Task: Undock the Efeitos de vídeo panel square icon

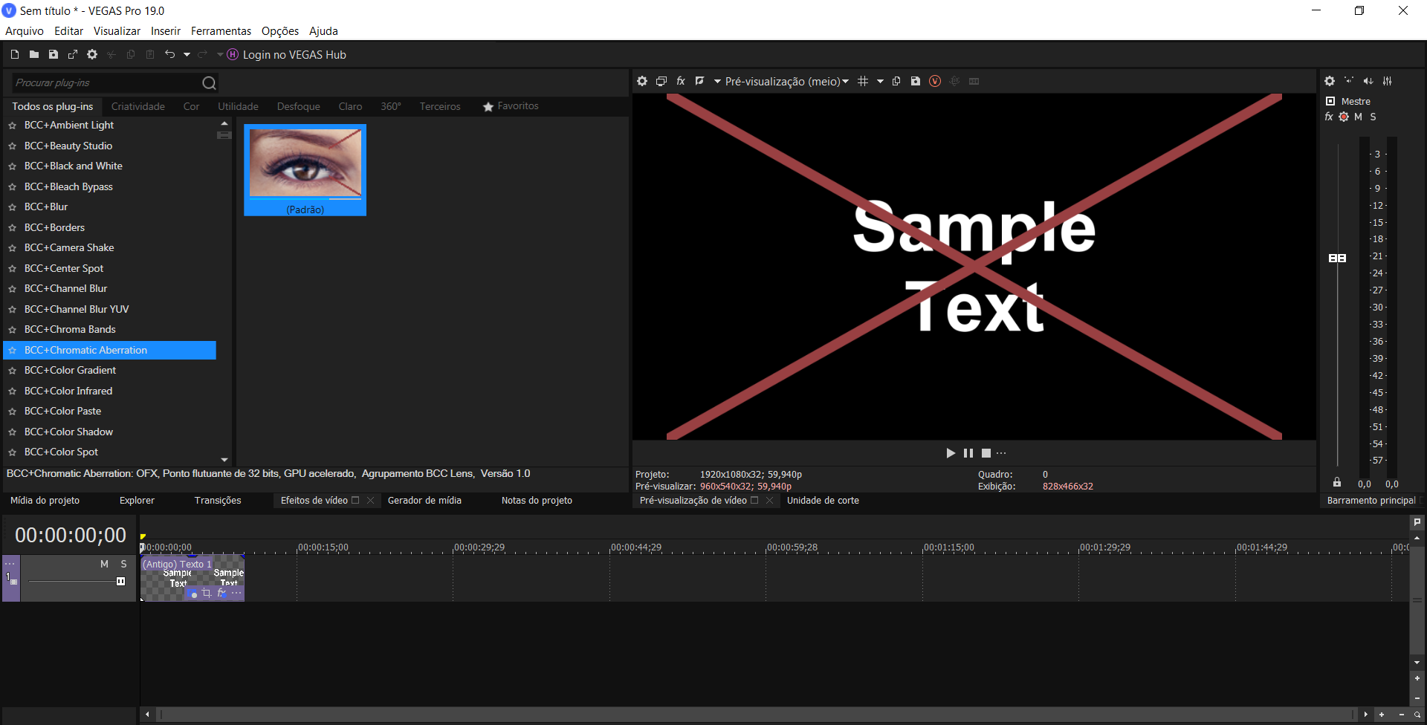Action: (x=355, y=501)
